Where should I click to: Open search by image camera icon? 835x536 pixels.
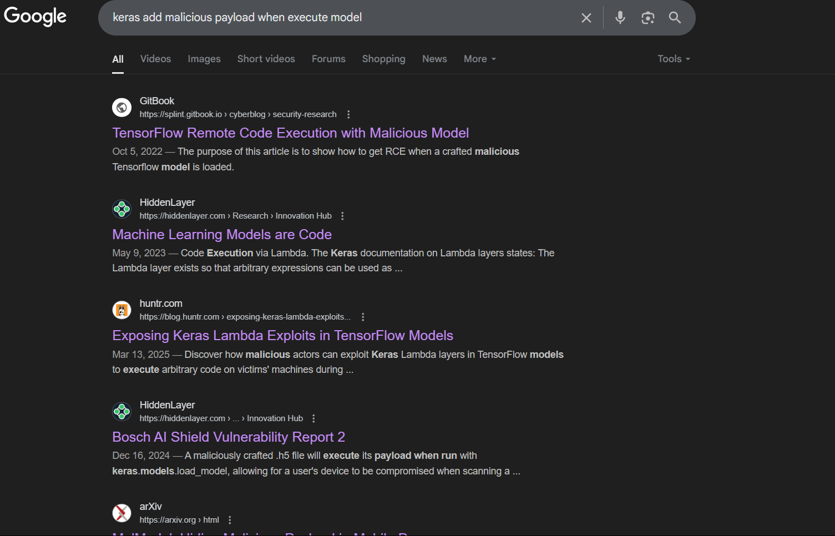point(647,18)
